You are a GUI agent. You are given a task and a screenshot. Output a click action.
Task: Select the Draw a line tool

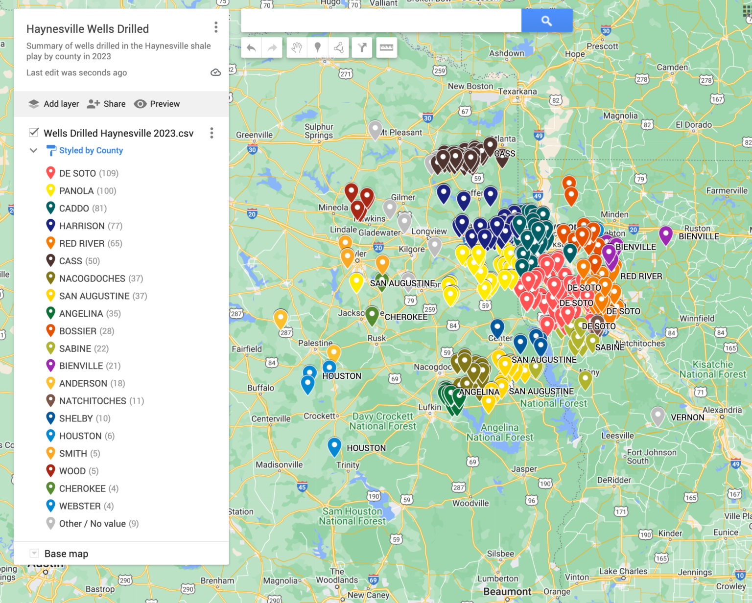pyautogui.click(x=339, y=47)
